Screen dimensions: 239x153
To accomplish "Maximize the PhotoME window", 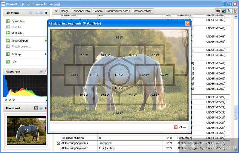I will [x=229, y=4].
